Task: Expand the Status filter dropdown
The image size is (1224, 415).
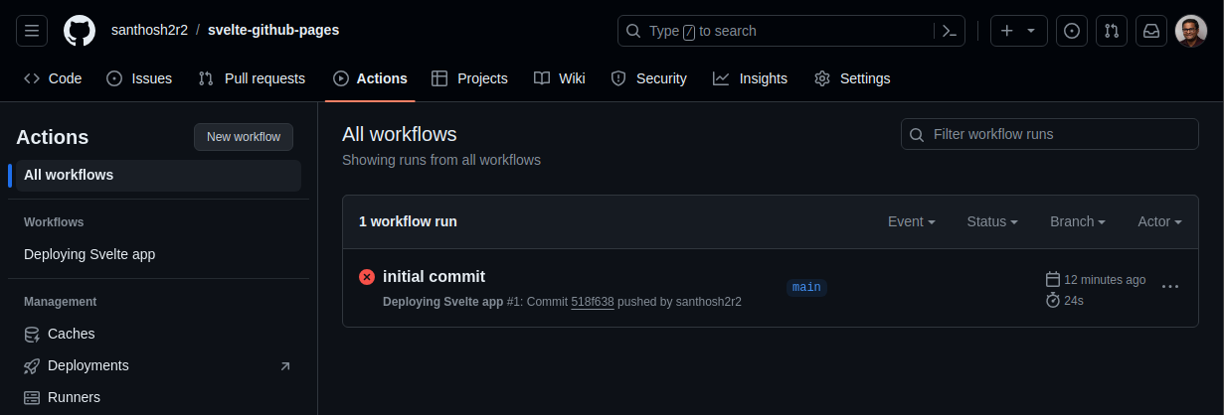Action: [992, 221]
